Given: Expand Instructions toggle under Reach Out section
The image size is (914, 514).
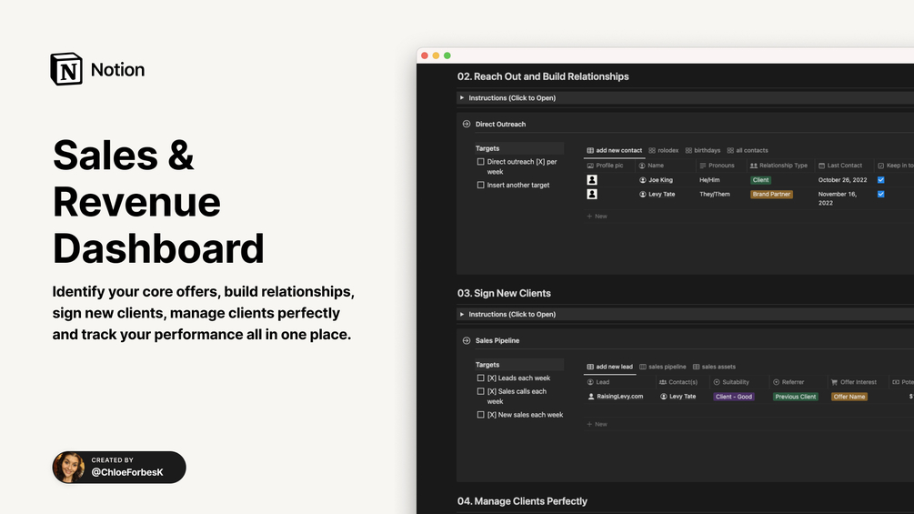Looking at the screenshot, I should tap(462, 98).
